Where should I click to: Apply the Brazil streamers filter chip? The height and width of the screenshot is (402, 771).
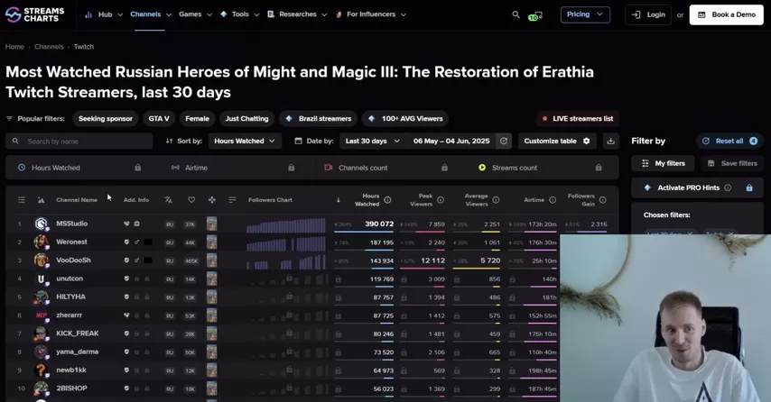pyautogui.click(x=318, y=118)
